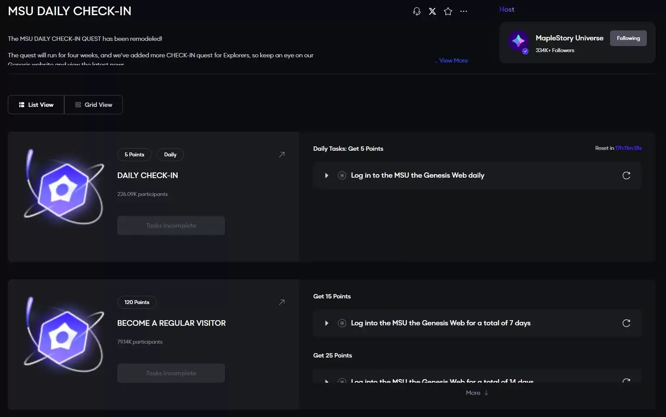The image size is (666, 417).
Task: Open the three-dot more options menu
Action: click(464, 11)
